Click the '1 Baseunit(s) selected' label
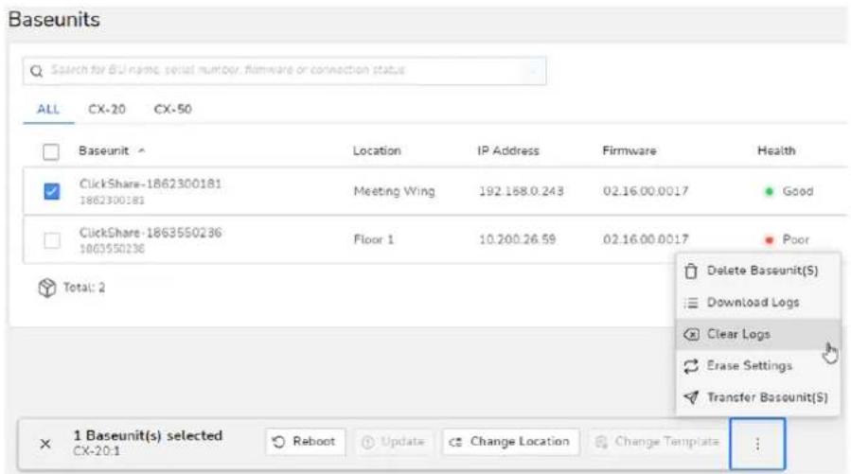Viewport: 851px width, 474px height. click(148, 436)
